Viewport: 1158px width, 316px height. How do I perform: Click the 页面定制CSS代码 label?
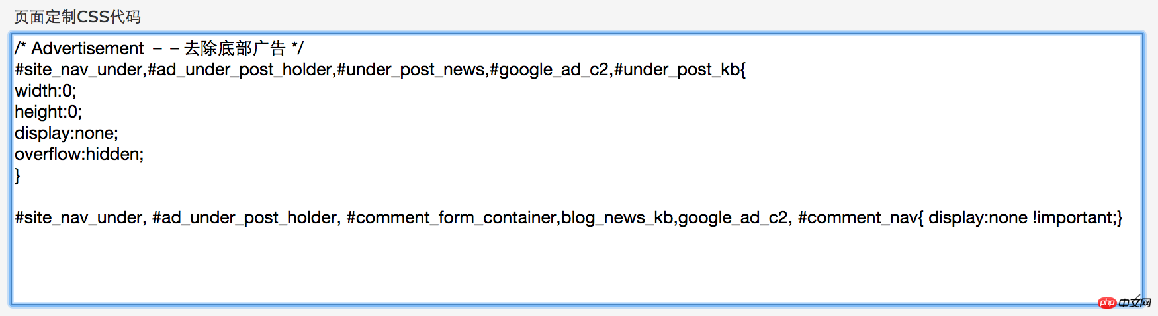coord(77,17)
